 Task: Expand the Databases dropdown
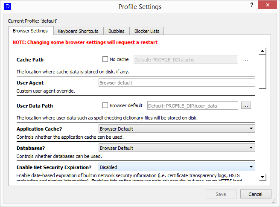(x=177, y=148)
